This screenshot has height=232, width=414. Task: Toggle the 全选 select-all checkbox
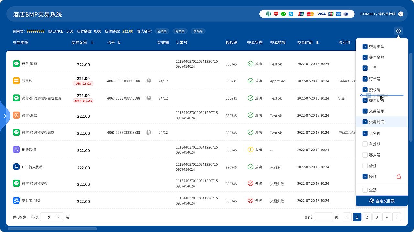365,190
